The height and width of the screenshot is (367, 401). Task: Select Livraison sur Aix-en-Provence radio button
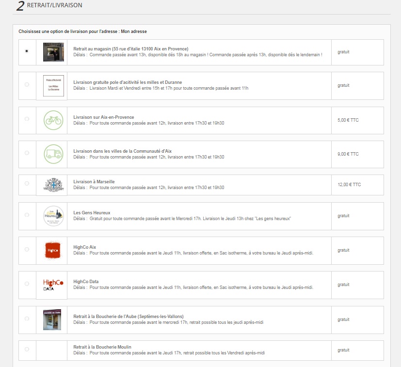pos(27,119)
